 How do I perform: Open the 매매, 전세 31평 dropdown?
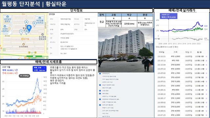[39, 69]
